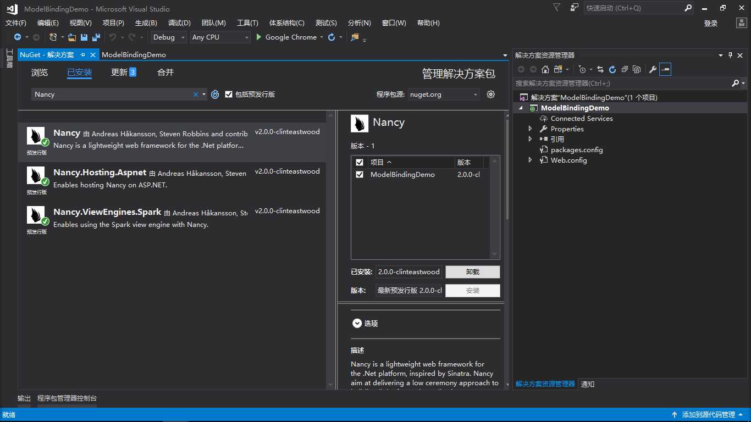Pin the NuGet - 解决方案 tab
751x422 pixels.
click(x=82, y=55)
